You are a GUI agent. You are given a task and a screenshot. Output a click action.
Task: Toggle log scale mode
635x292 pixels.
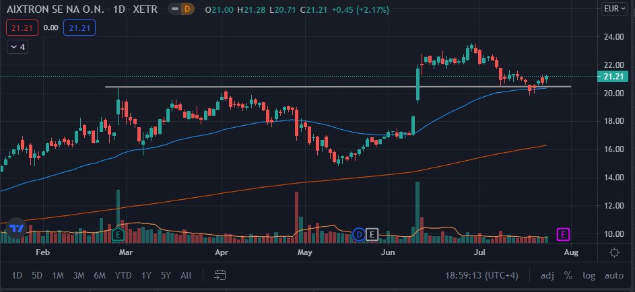tap(589, 275)
